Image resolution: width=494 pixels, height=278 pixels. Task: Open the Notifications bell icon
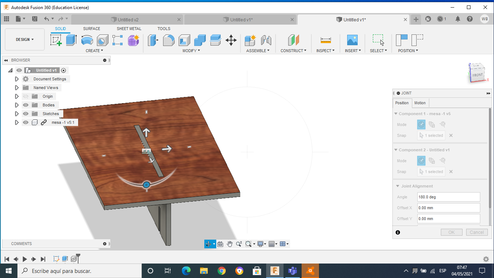pyautogui.click(x=458, y=19)
